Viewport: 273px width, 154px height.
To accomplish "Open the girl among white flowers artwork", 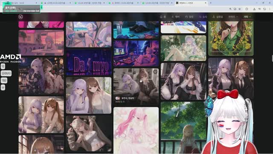I will [183, 48].
